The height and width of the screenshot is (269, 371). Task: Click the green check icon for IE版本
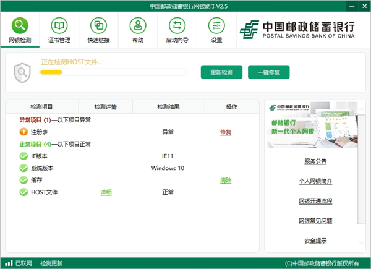click(23, 156)
